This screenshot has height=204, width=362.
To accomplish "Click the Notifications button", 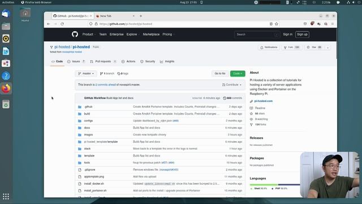I will tap(269, 48).
